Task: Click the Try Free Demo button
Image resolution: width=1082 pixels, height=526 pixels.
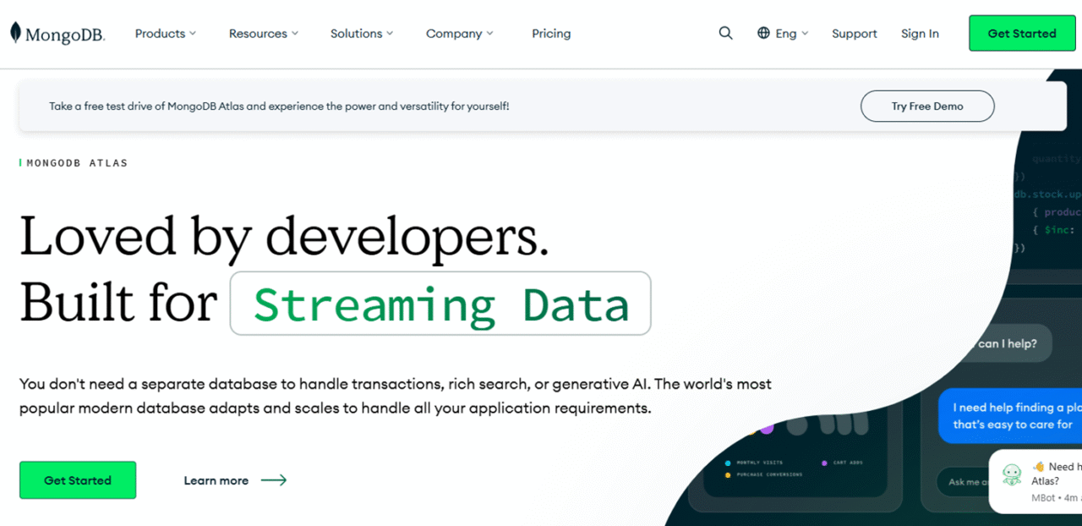Action: 927,107
